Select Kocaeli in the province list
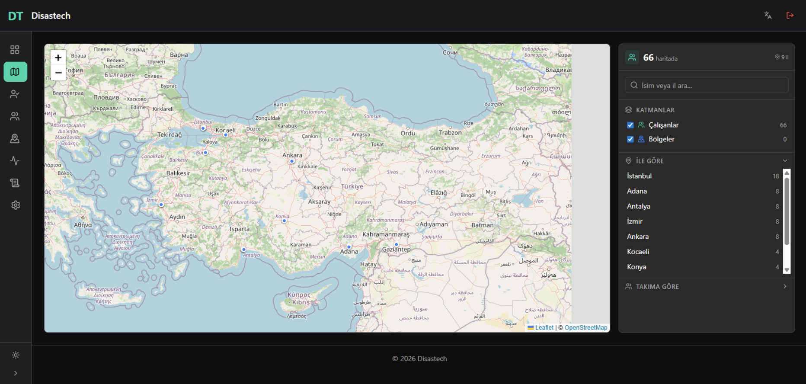 [x=638, y=252]
